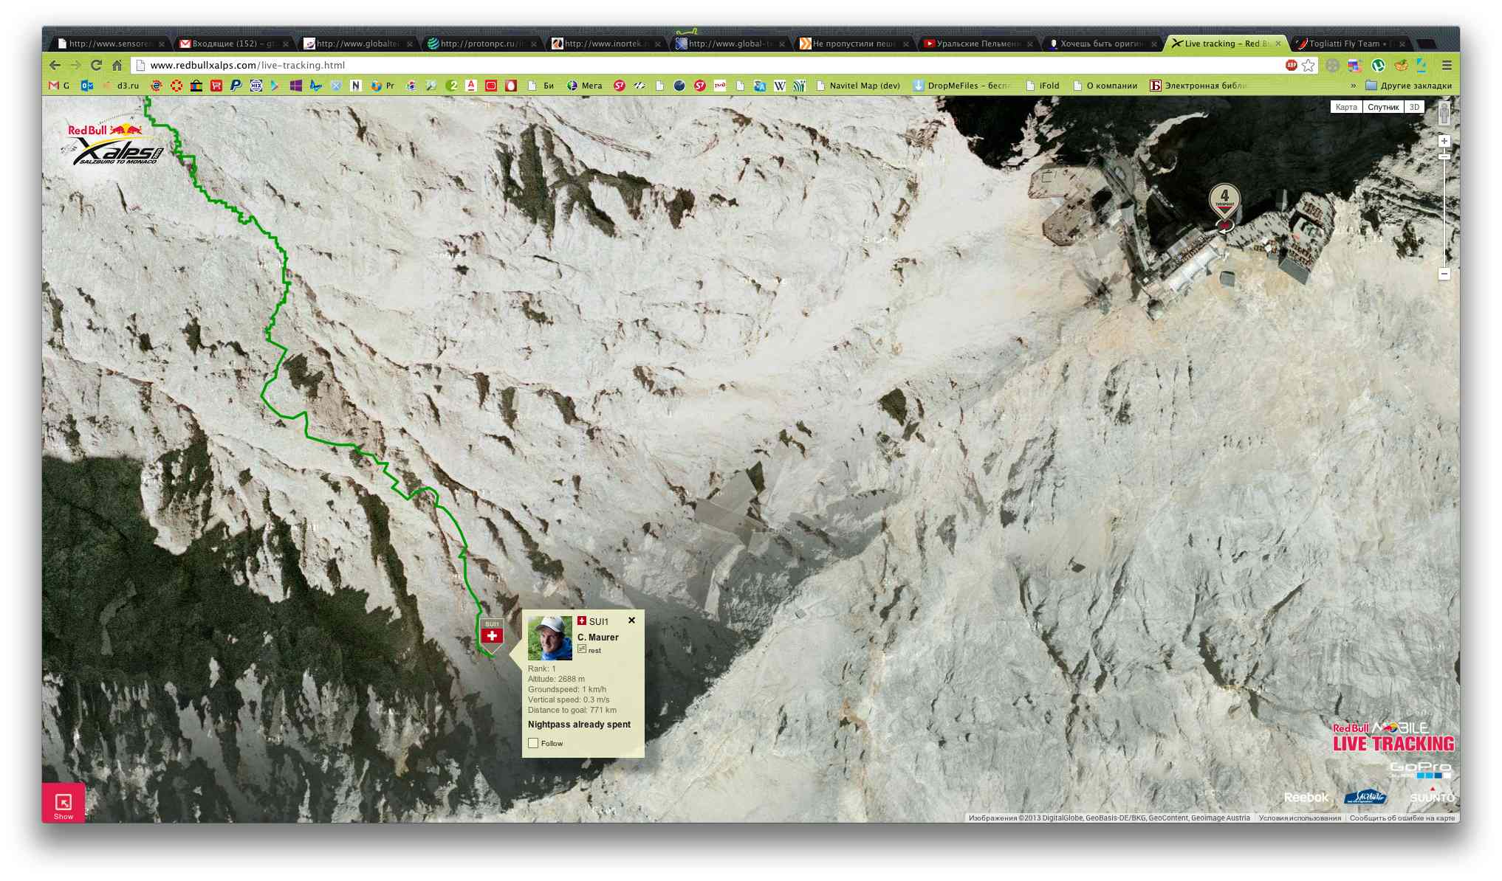Zoom in with the map plus button
1502x881 pixels.
click(1444, 141)
